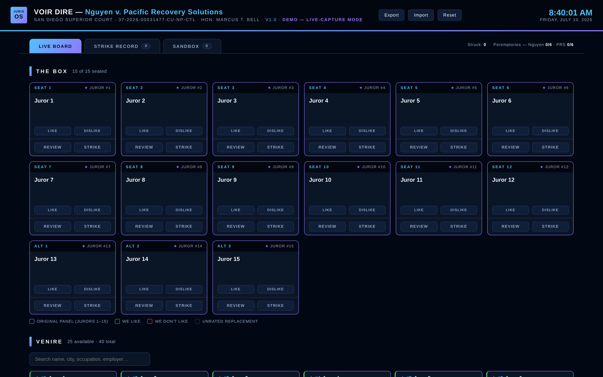
Task: Mark Juror 4 as Dislike
Action: [x=367, y=131]
